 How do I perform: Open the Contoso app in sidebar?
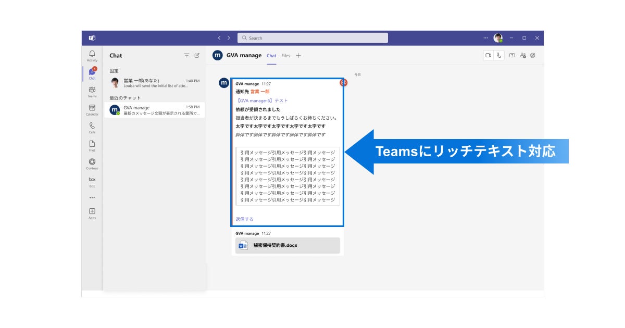point(92,164)
